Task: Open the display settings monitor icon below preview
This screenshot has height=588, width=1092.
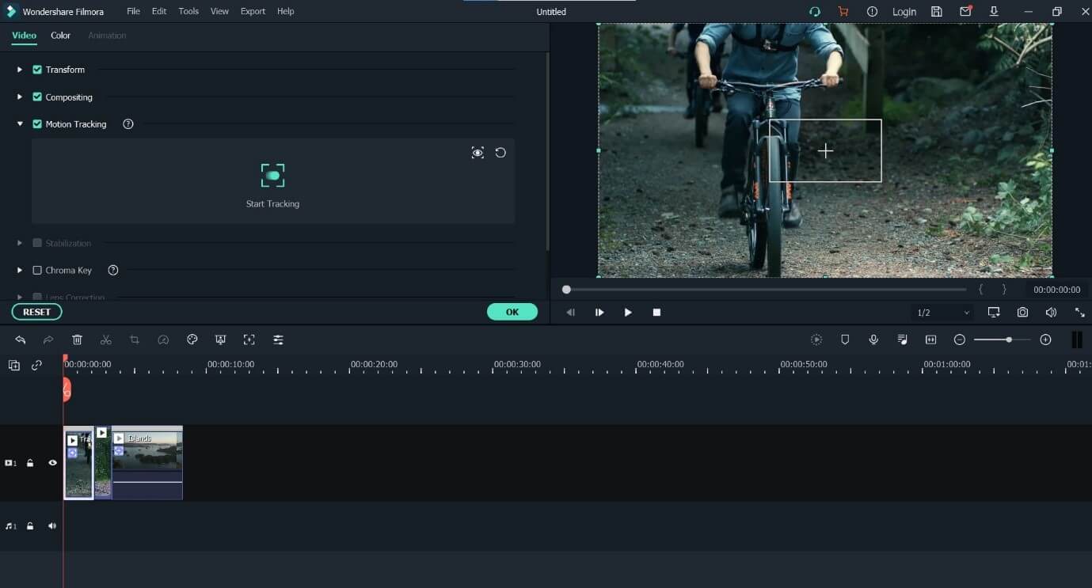Action: click(x=994, y=313)
